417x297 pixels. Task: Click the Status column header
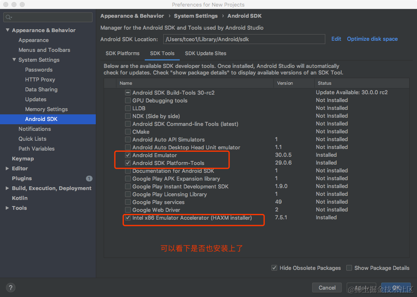click(362, 83)
